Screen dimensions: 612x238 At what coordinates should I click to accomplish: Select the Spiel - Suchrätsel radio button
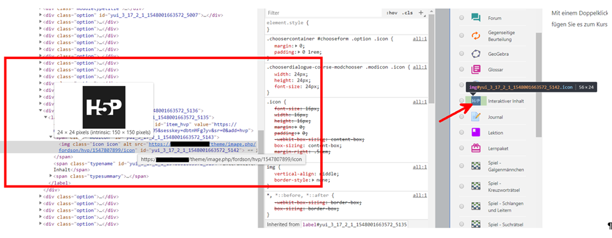coord(462,225)
